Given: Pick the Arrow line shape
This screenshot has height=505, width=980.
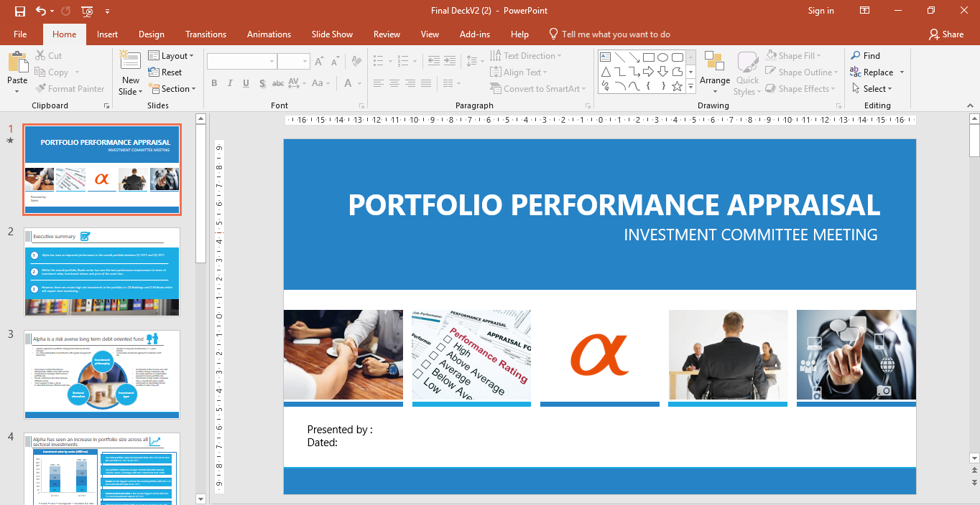Looking at the screenshot, I should click(634, 57).
